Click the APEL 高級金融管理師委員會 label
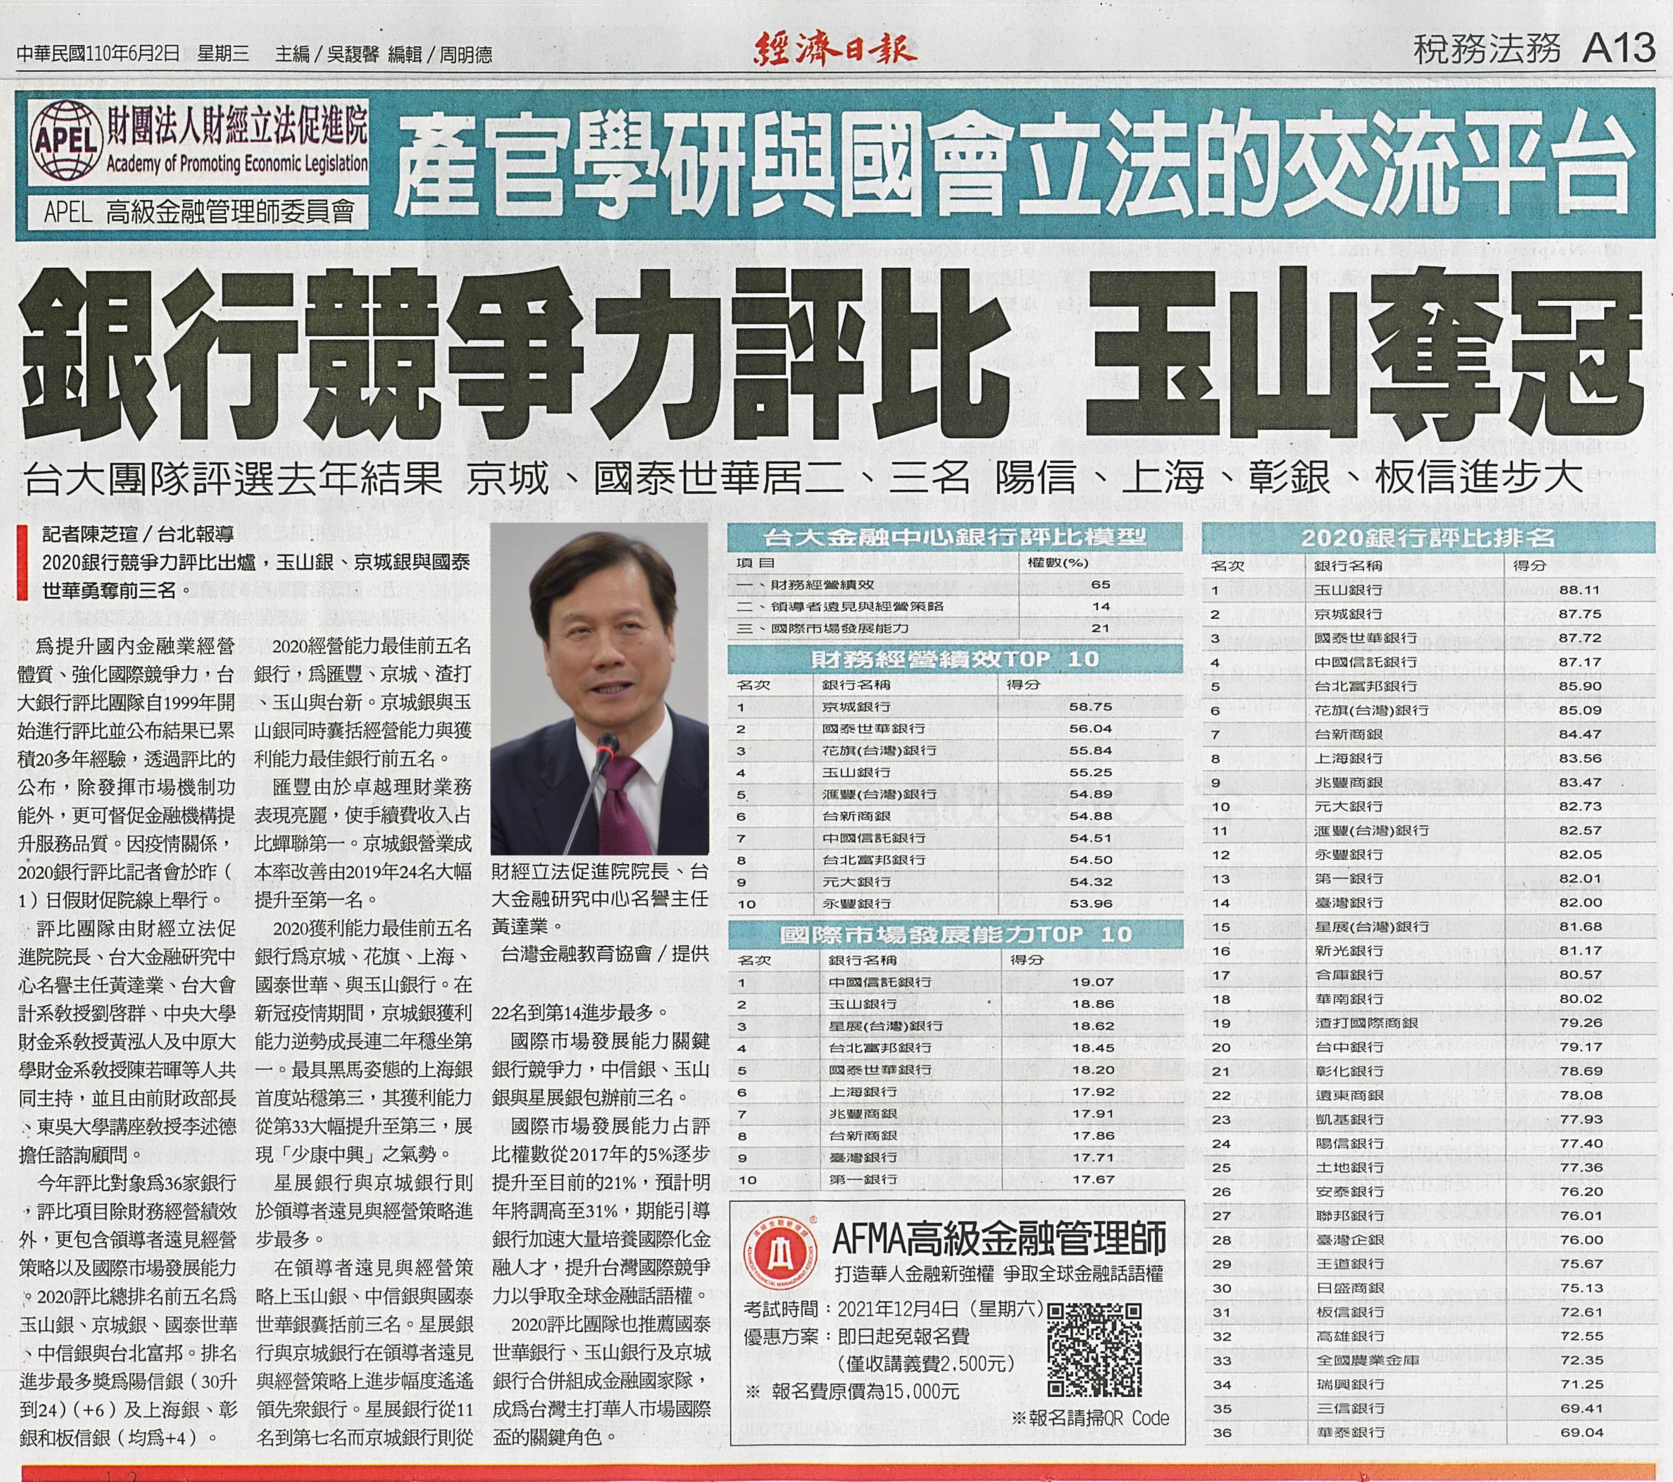 click(x=199, y=213)
